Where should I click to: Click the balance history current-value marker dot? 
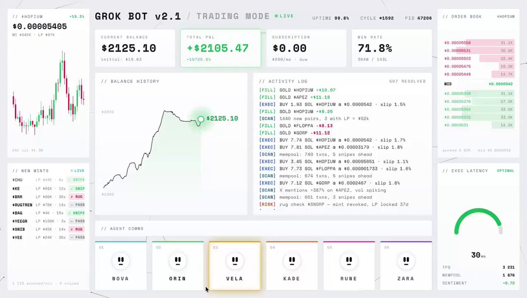[x=201, y=118]
